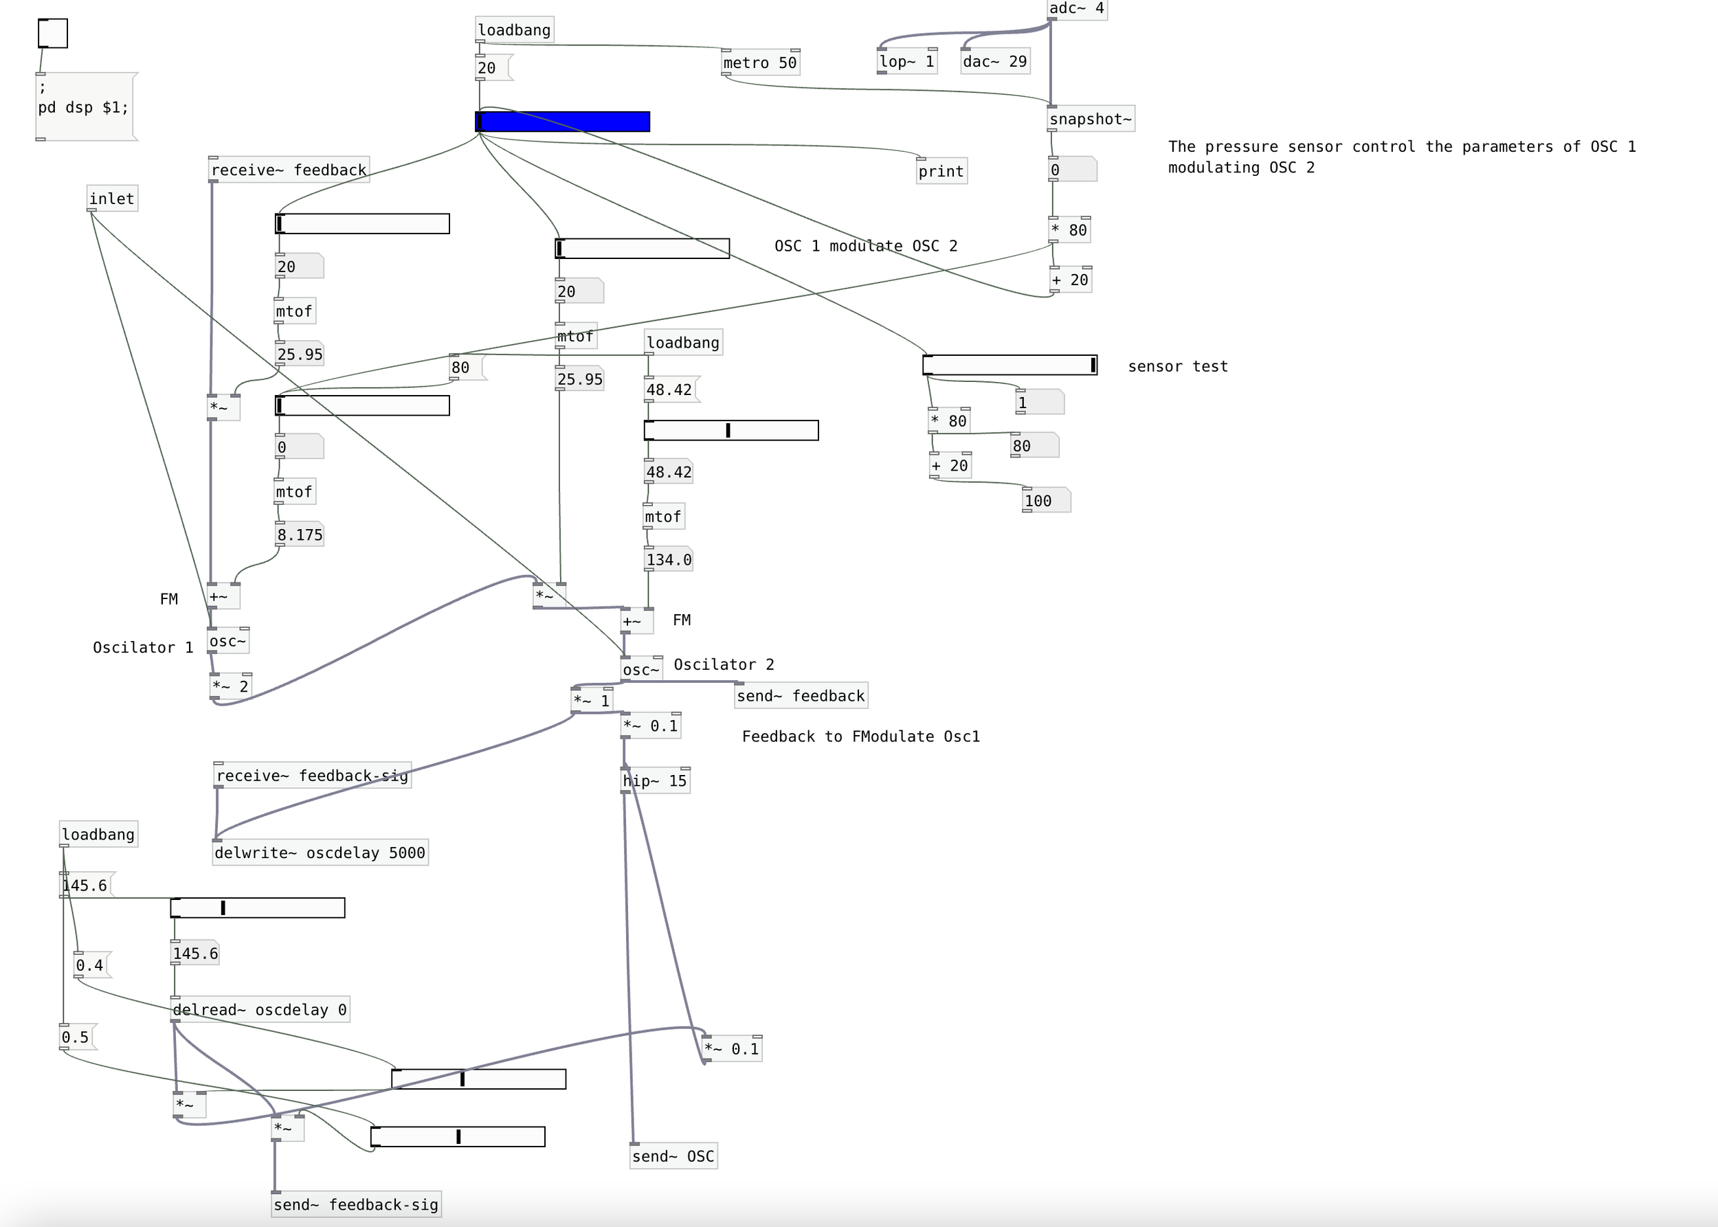The height and width of the screenshot is (1227, 1718).
Task: Click the "send~ feedback-sig" object at bottom
Action: (356, 1204)
